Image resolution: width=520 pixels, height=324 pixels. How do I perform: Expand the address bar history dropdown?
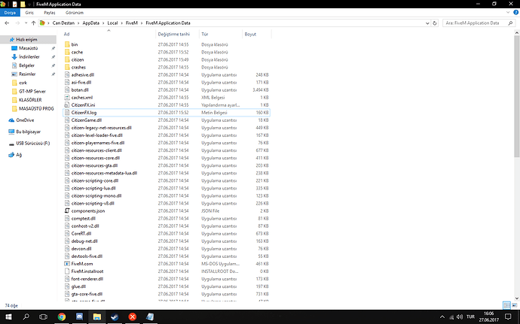coord(427,23)
